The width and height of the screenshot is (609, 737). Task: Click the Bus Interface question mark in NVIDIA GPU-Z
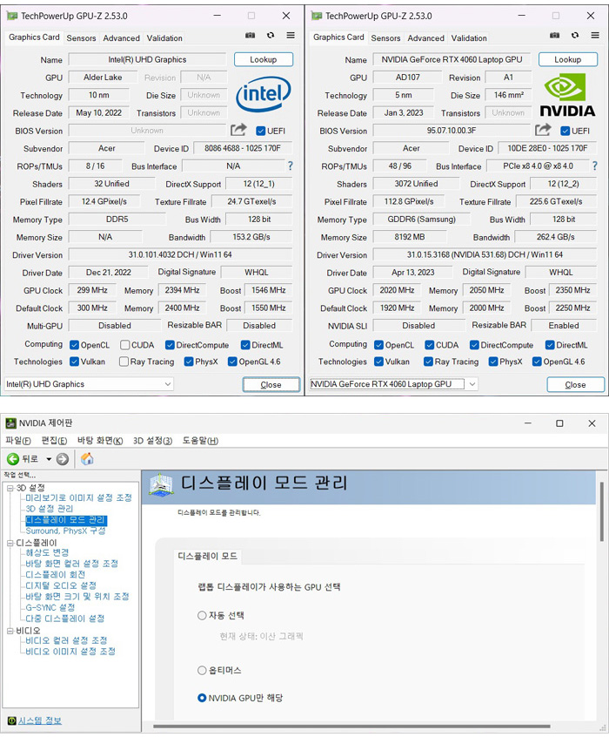595,166
